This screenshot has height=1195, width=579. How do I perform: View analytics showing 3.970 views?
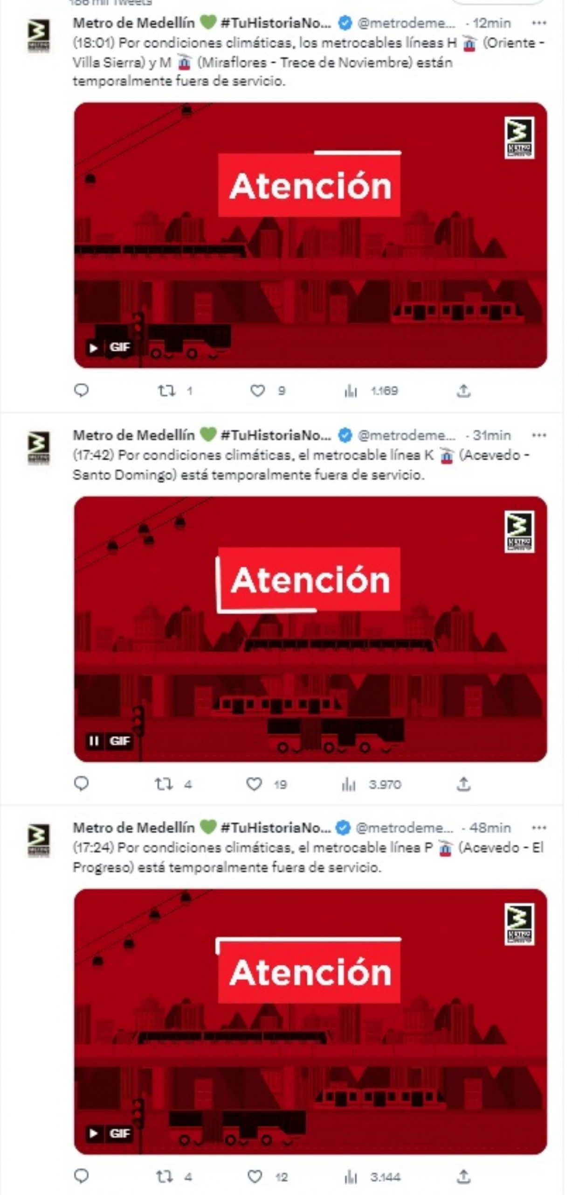(x=371, y=784)
